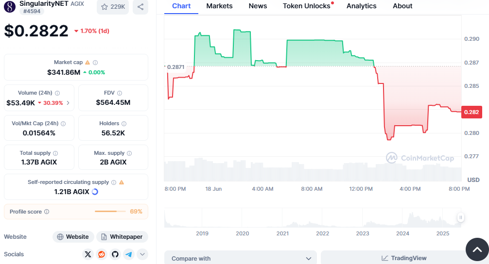Click the scroll-to-top arrow button
489x264 pixels.
pyautogui.click(x=477, y=249)
